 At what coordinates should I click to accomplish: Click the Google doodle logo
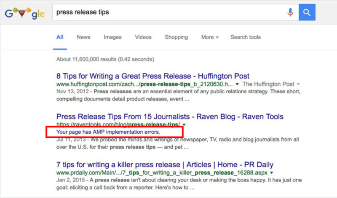[25, 13]
